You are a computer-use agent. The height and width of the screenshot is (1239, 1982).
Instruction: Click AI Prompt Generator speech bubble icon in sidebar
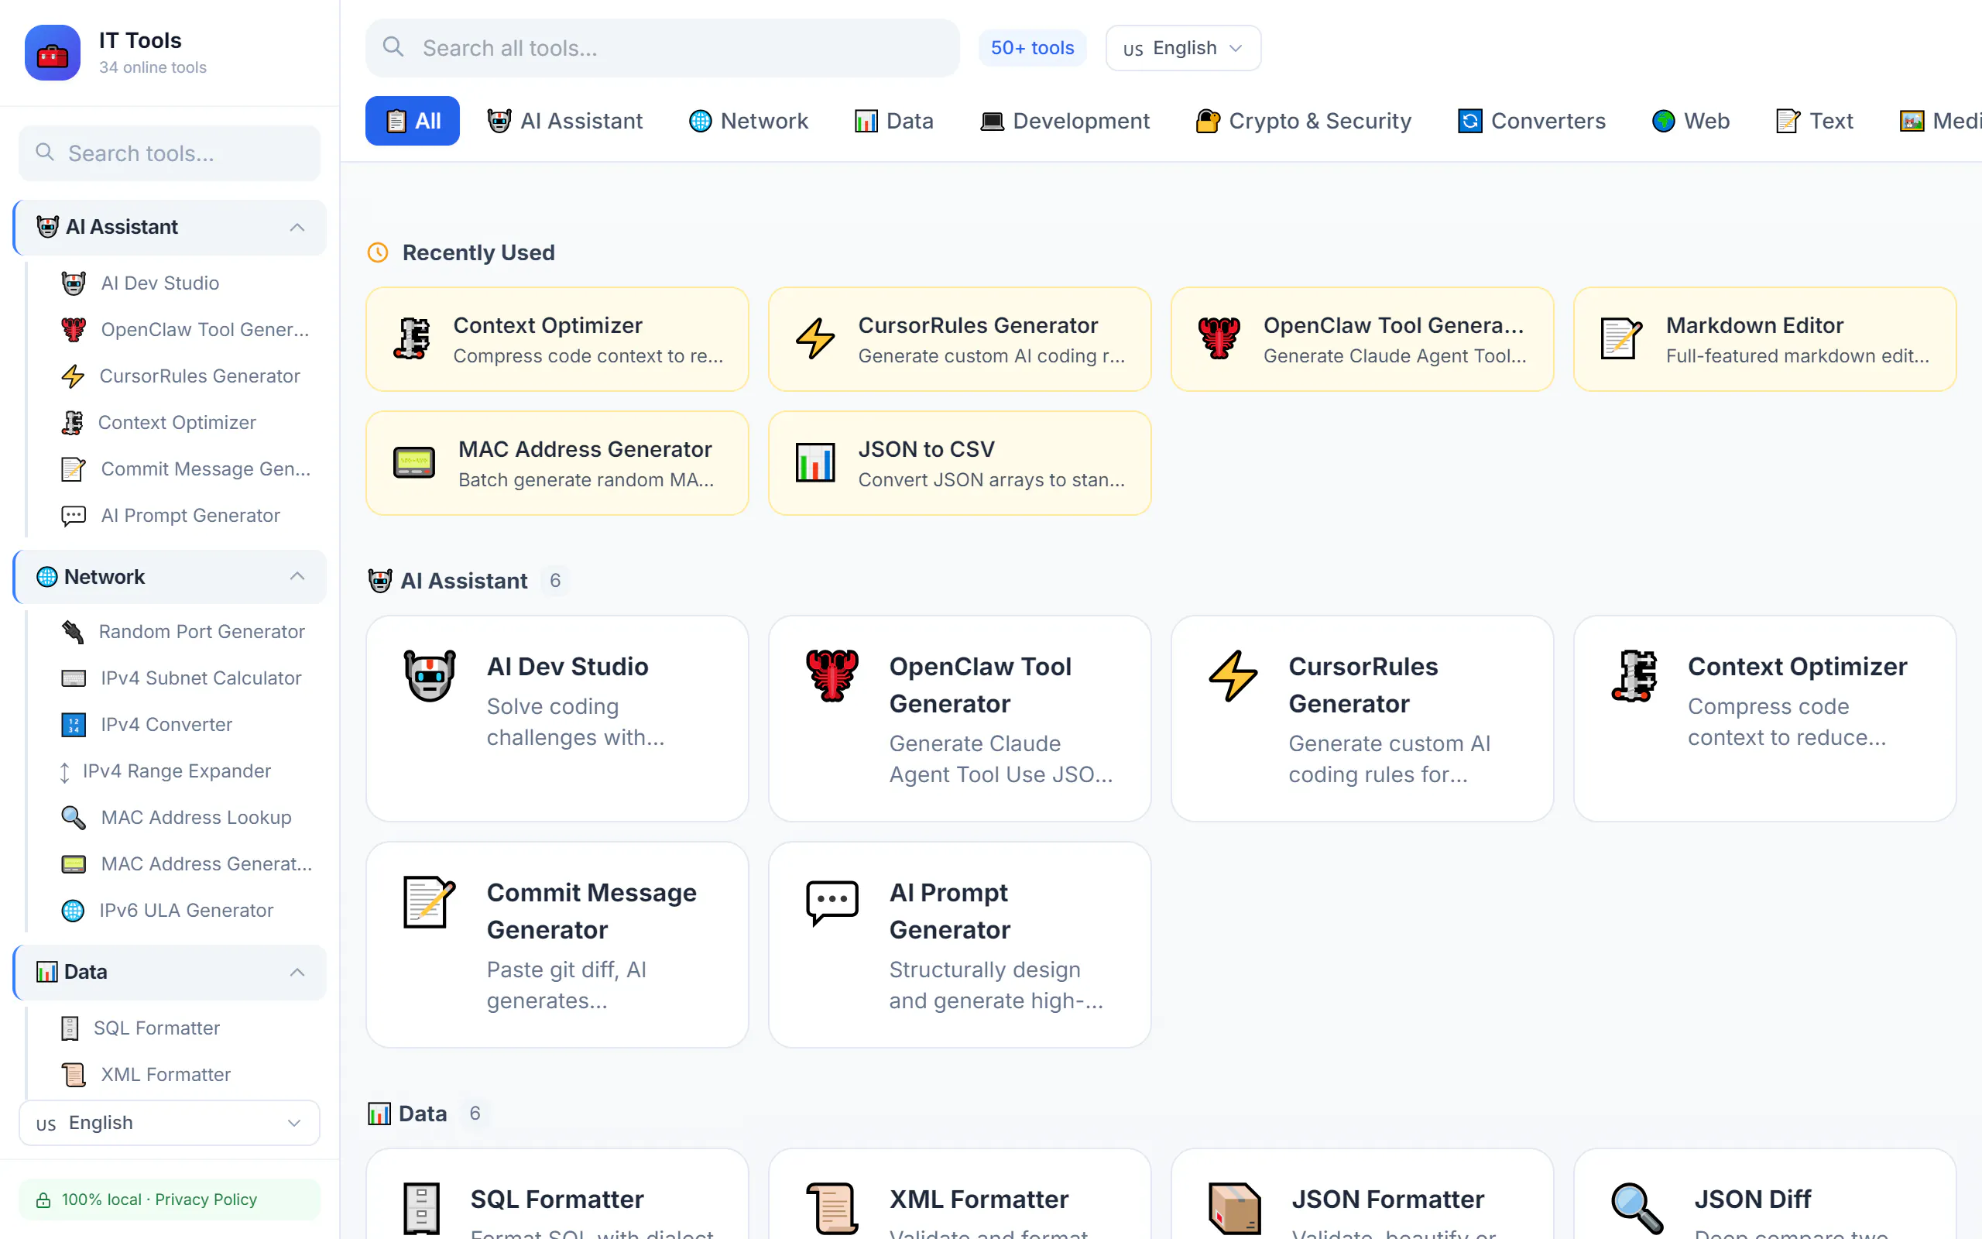(x=74, y=516)
